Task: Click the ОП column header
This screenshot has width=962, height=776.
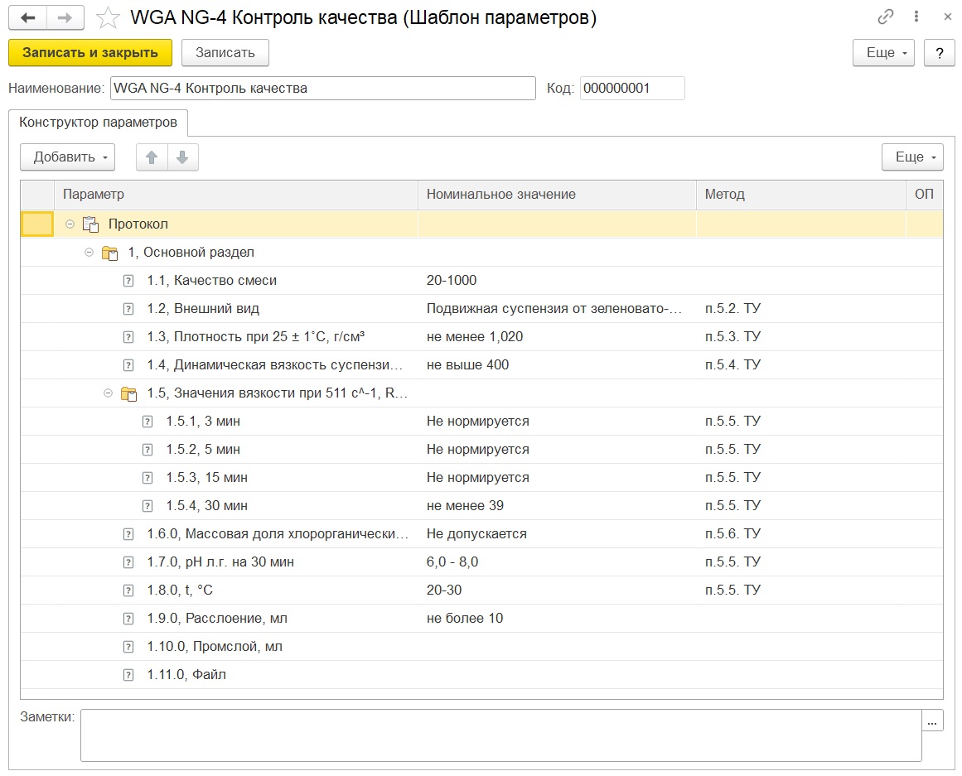Action: 924,195
